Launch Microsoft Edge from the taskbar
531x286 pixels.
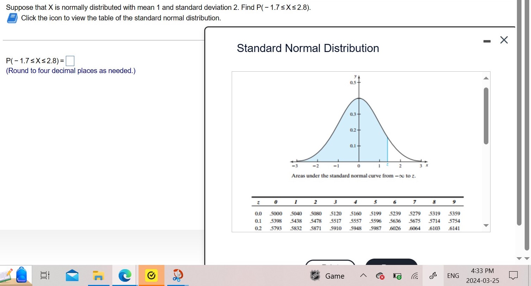point(125,275)
